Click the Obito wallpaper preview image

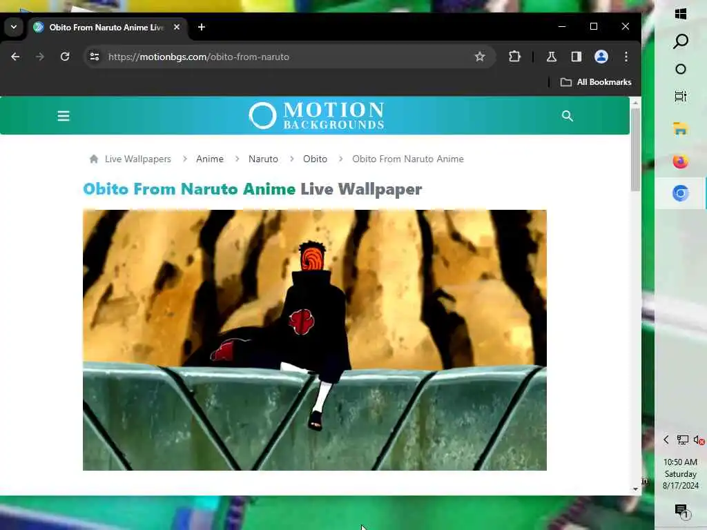(x=315, y=340)
